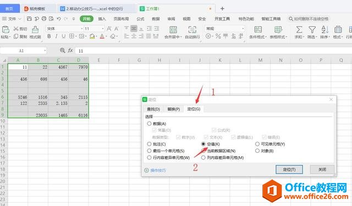Select the 当前数据区域(N) radio button

point(203,151)
